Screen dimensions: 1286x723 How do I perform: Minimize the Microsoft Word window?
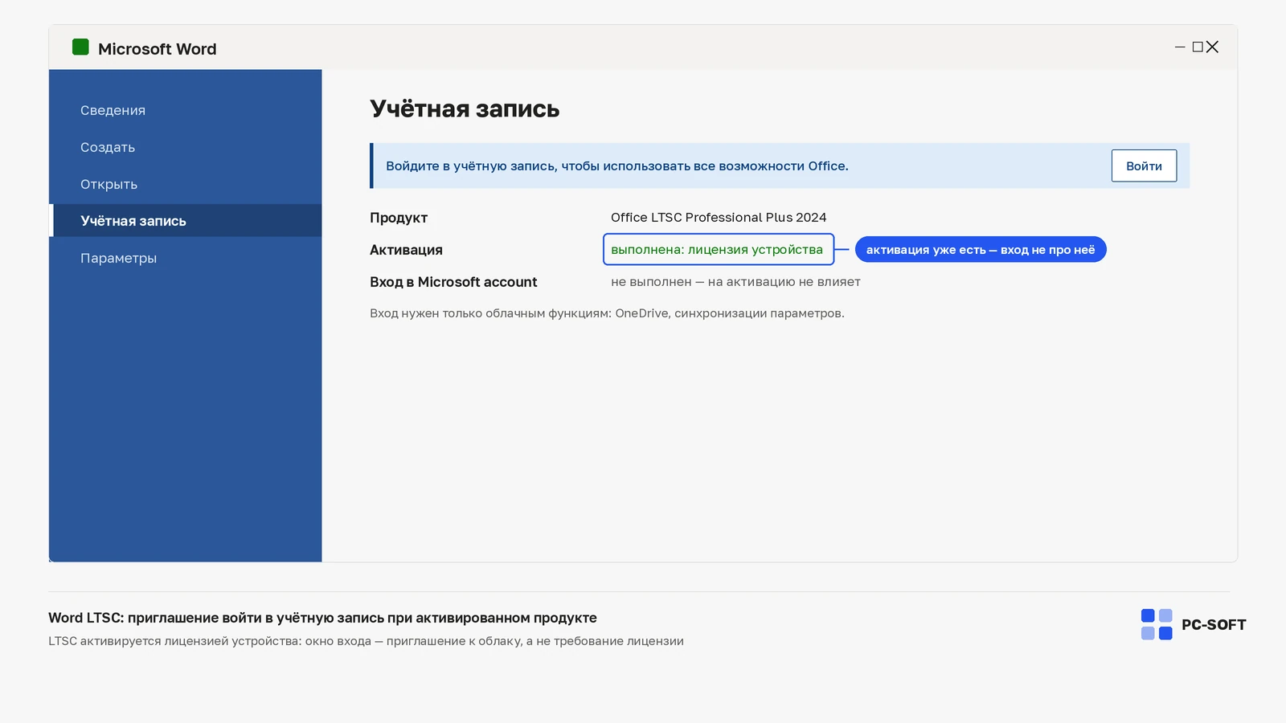[x=1180, y=47]
